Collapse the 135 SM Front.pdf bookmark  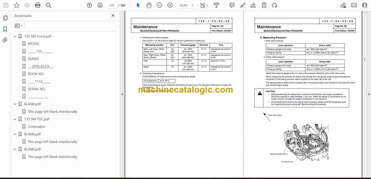click(15, 36)
